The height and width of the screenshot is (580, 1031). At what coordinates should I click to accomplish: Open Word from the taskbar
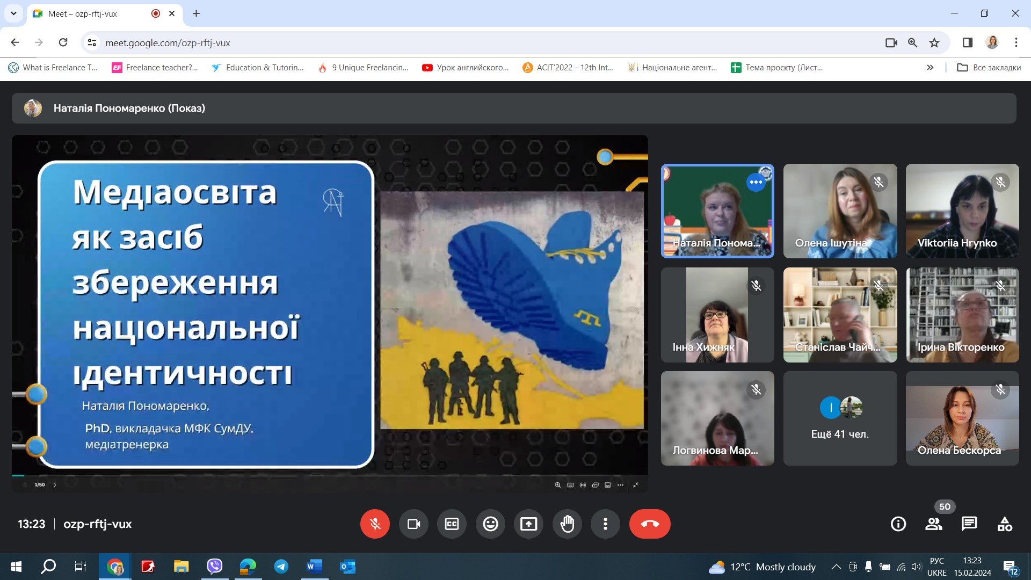[314, 567]
